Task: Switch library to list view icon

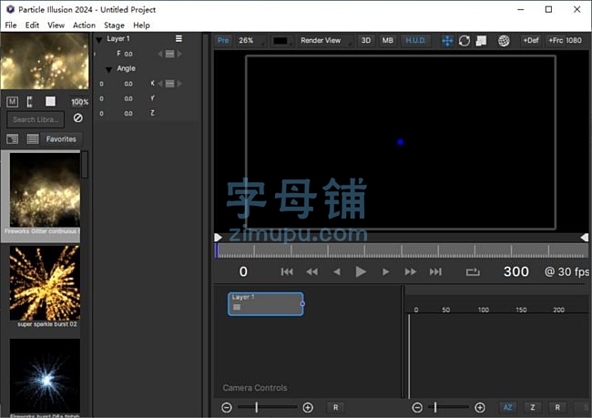Action: click(33, 139)
